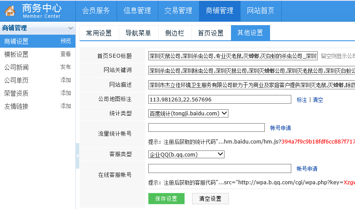355x209 pixels.
Task: Collapse the 商铺管理 sidebar chevron
Action: point(71,28)
